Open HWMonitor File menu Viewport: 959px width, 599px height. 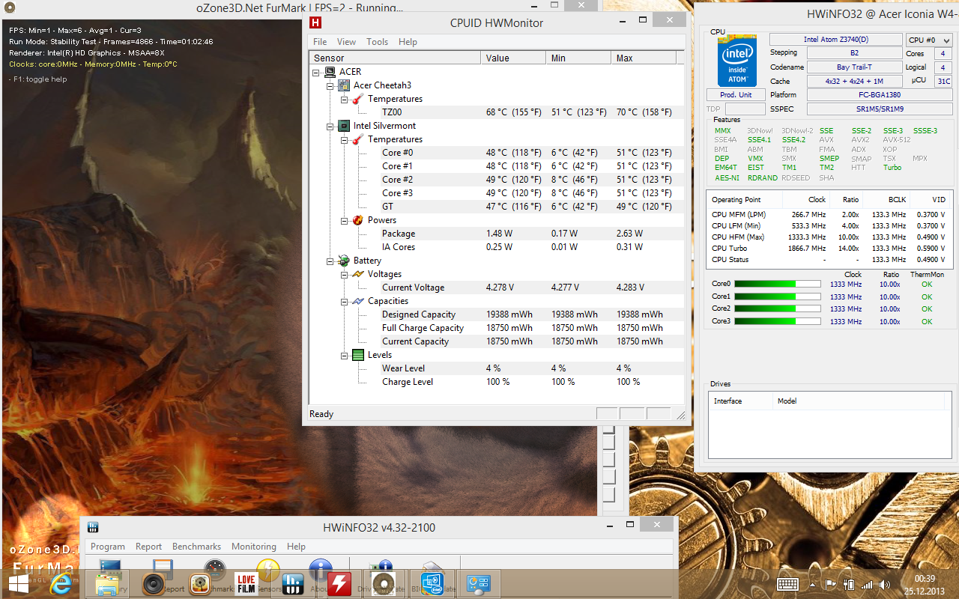pyautogui.click(x=320, y=42)
